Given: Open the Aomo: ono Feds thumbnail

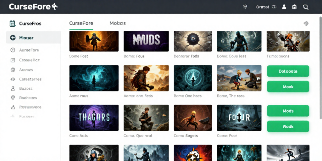Looking at the screenshot, I should tap(146, 78).
